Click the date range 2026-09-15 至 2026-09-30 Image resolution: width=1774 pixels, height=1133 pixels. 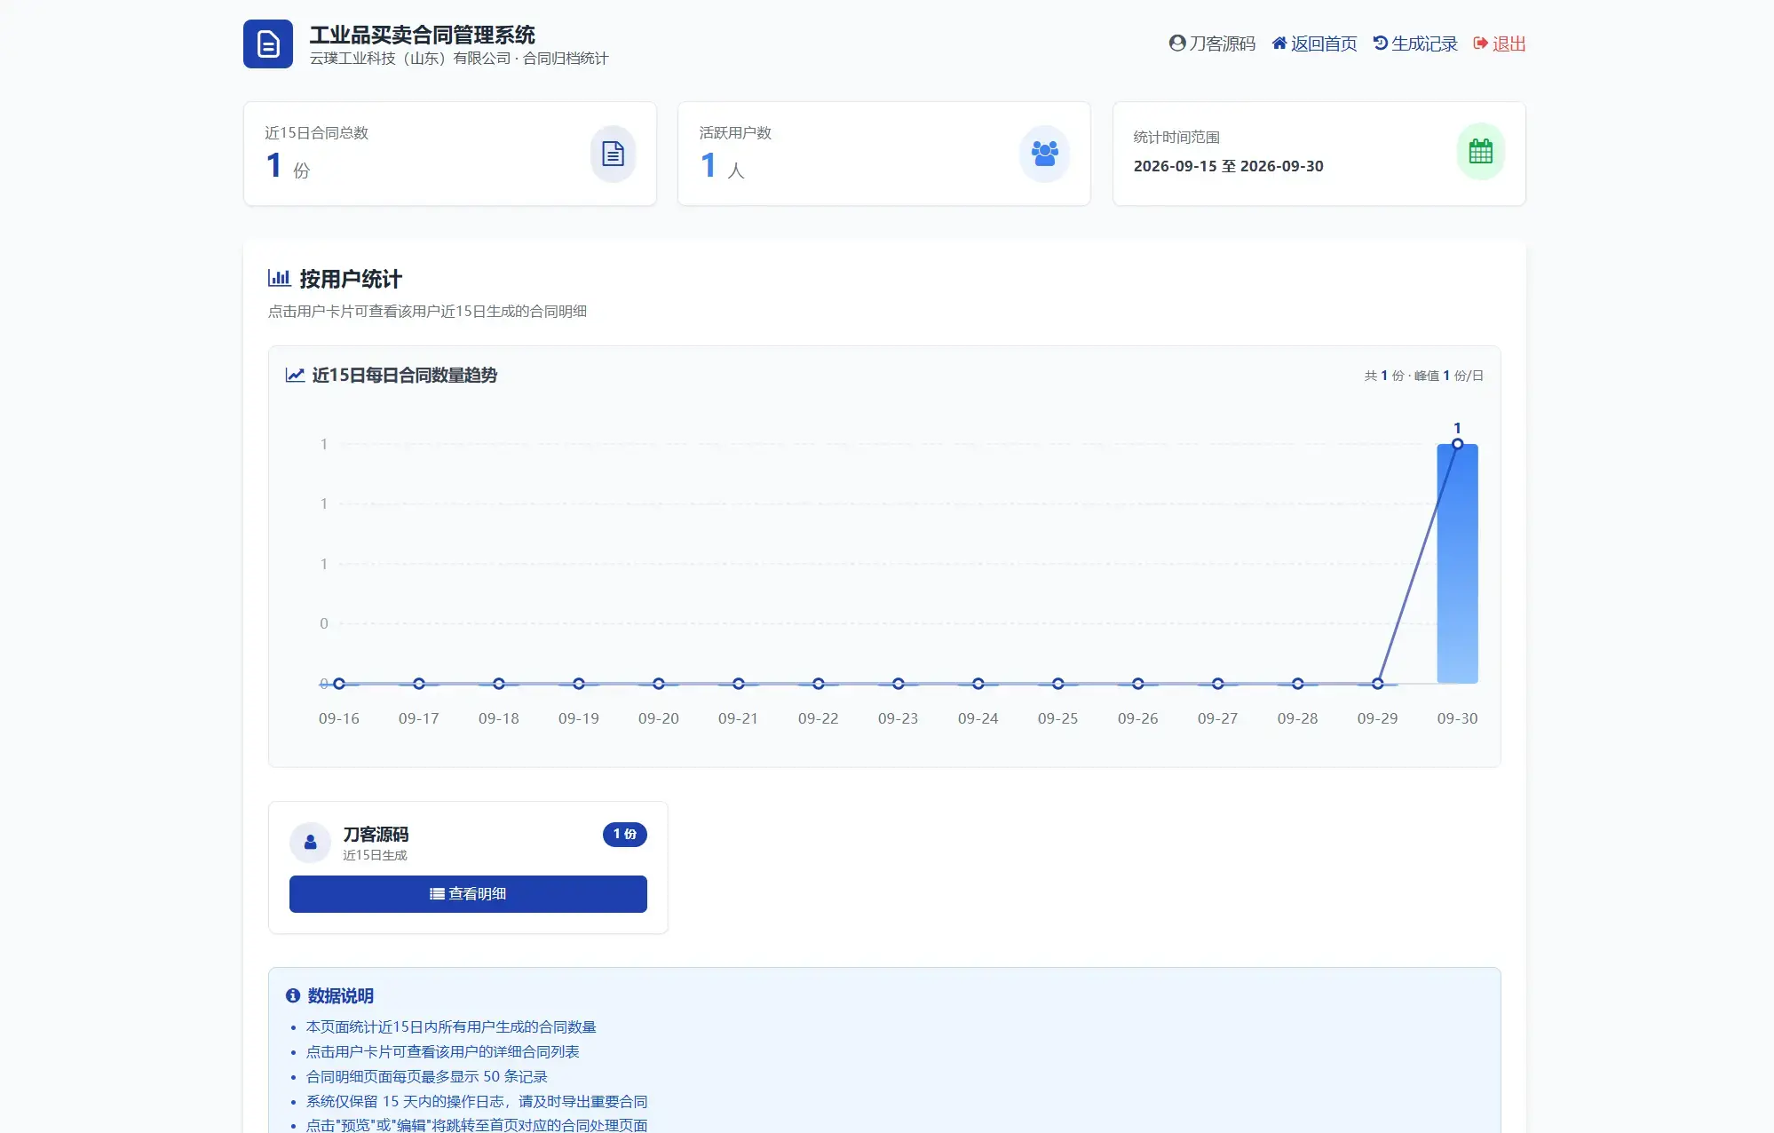tap(1229, 166)
